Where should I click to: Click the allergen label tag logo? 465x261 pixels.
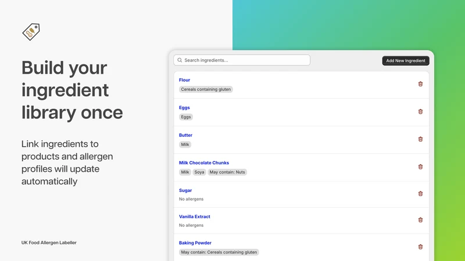click(x=31, y=32)
